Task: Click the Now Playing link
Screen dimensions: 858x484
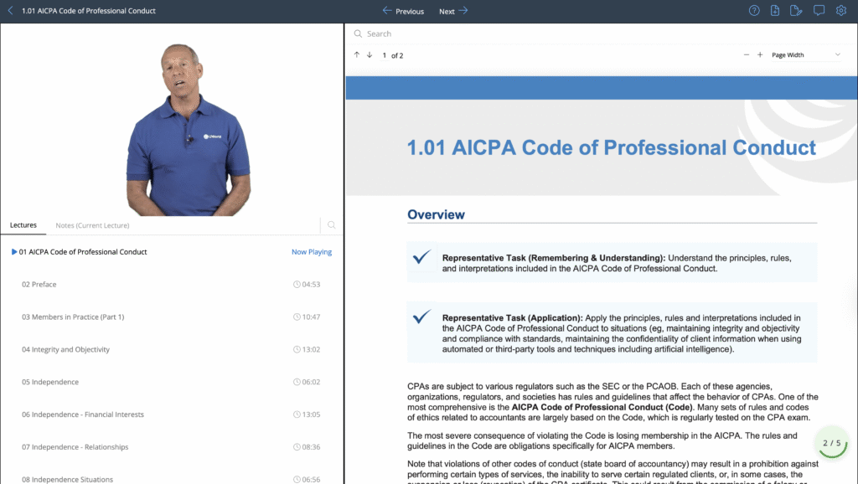Action: (x=312, y=251)
